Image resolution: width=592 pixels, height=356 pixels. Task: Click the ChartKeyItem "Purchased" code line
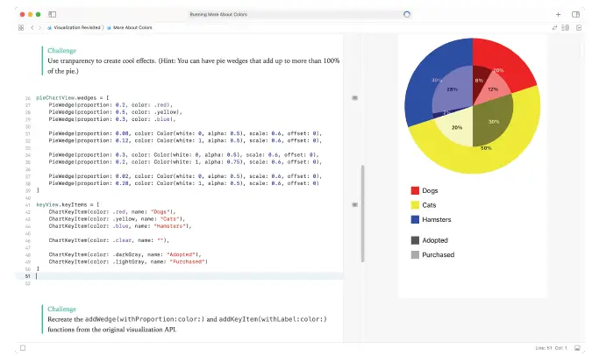(x=128, y=261)
